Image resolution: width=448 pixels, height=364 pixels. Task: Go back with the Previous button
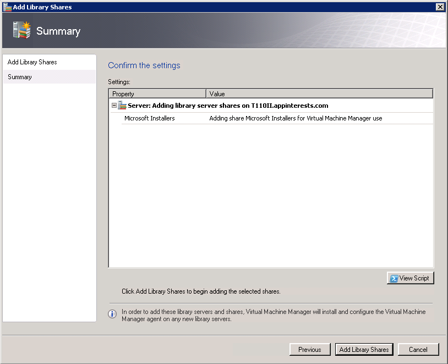pyautogui.click(x=309, y=349)
